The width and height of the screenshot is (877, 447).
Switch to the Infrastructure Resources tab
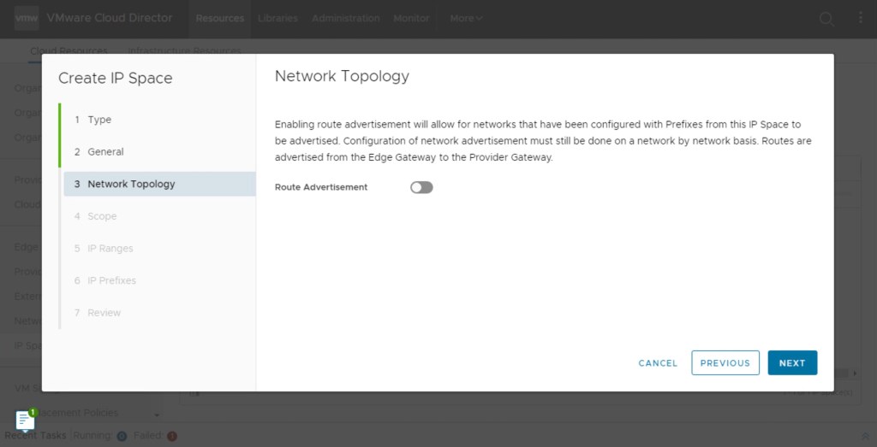pyautogui.click(x=184, y=50)
